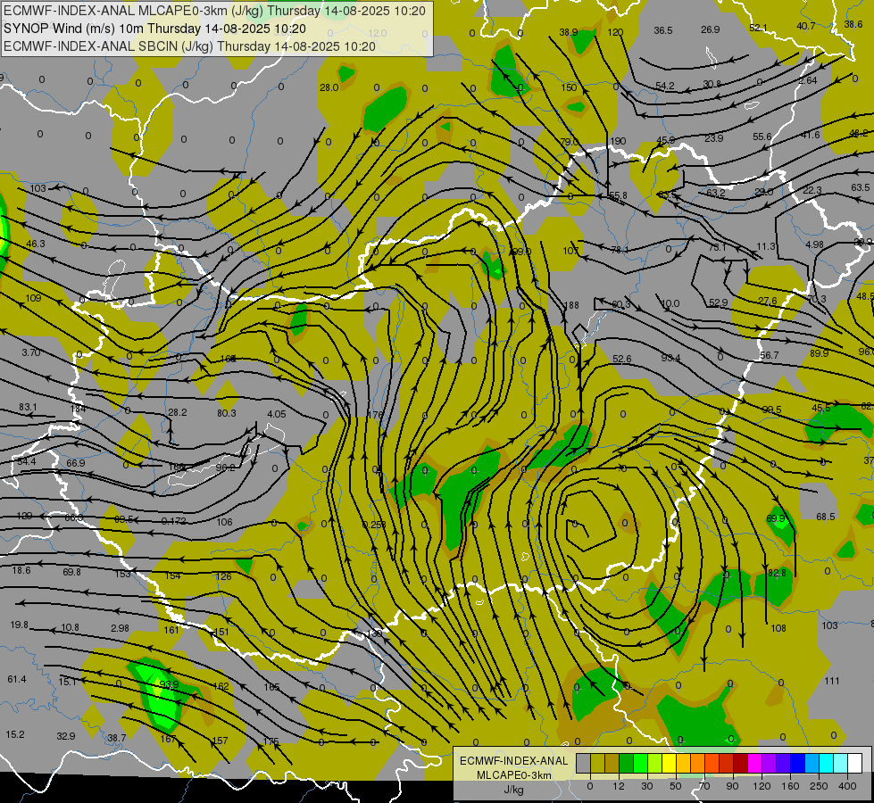874x803 pixels.
Task: Click the map value 3.70
Action: point(31,352)
